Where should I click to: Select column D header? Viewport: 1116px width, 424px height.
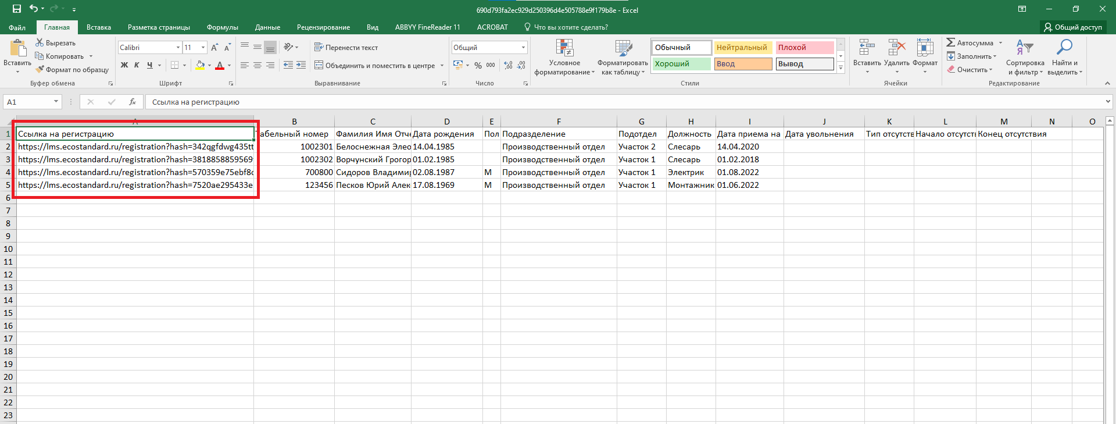[447, 122]
